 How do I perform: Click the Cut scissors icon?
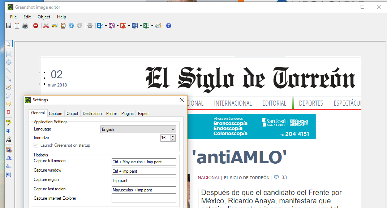(x=46, y=26)
